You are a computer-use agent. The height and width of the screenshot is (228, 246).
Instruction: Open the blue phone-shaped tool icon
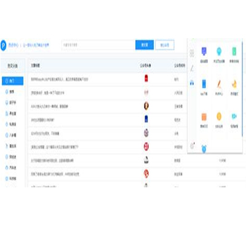tap(204, 84)
